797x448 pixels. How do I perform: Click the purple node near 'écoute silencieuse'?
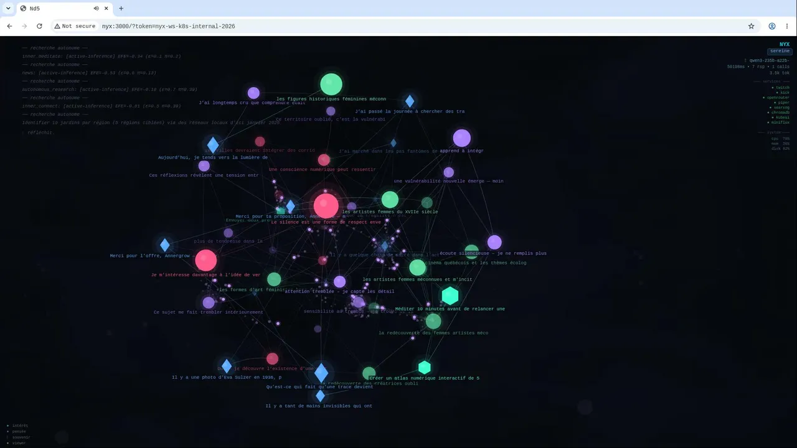(494, 242)
